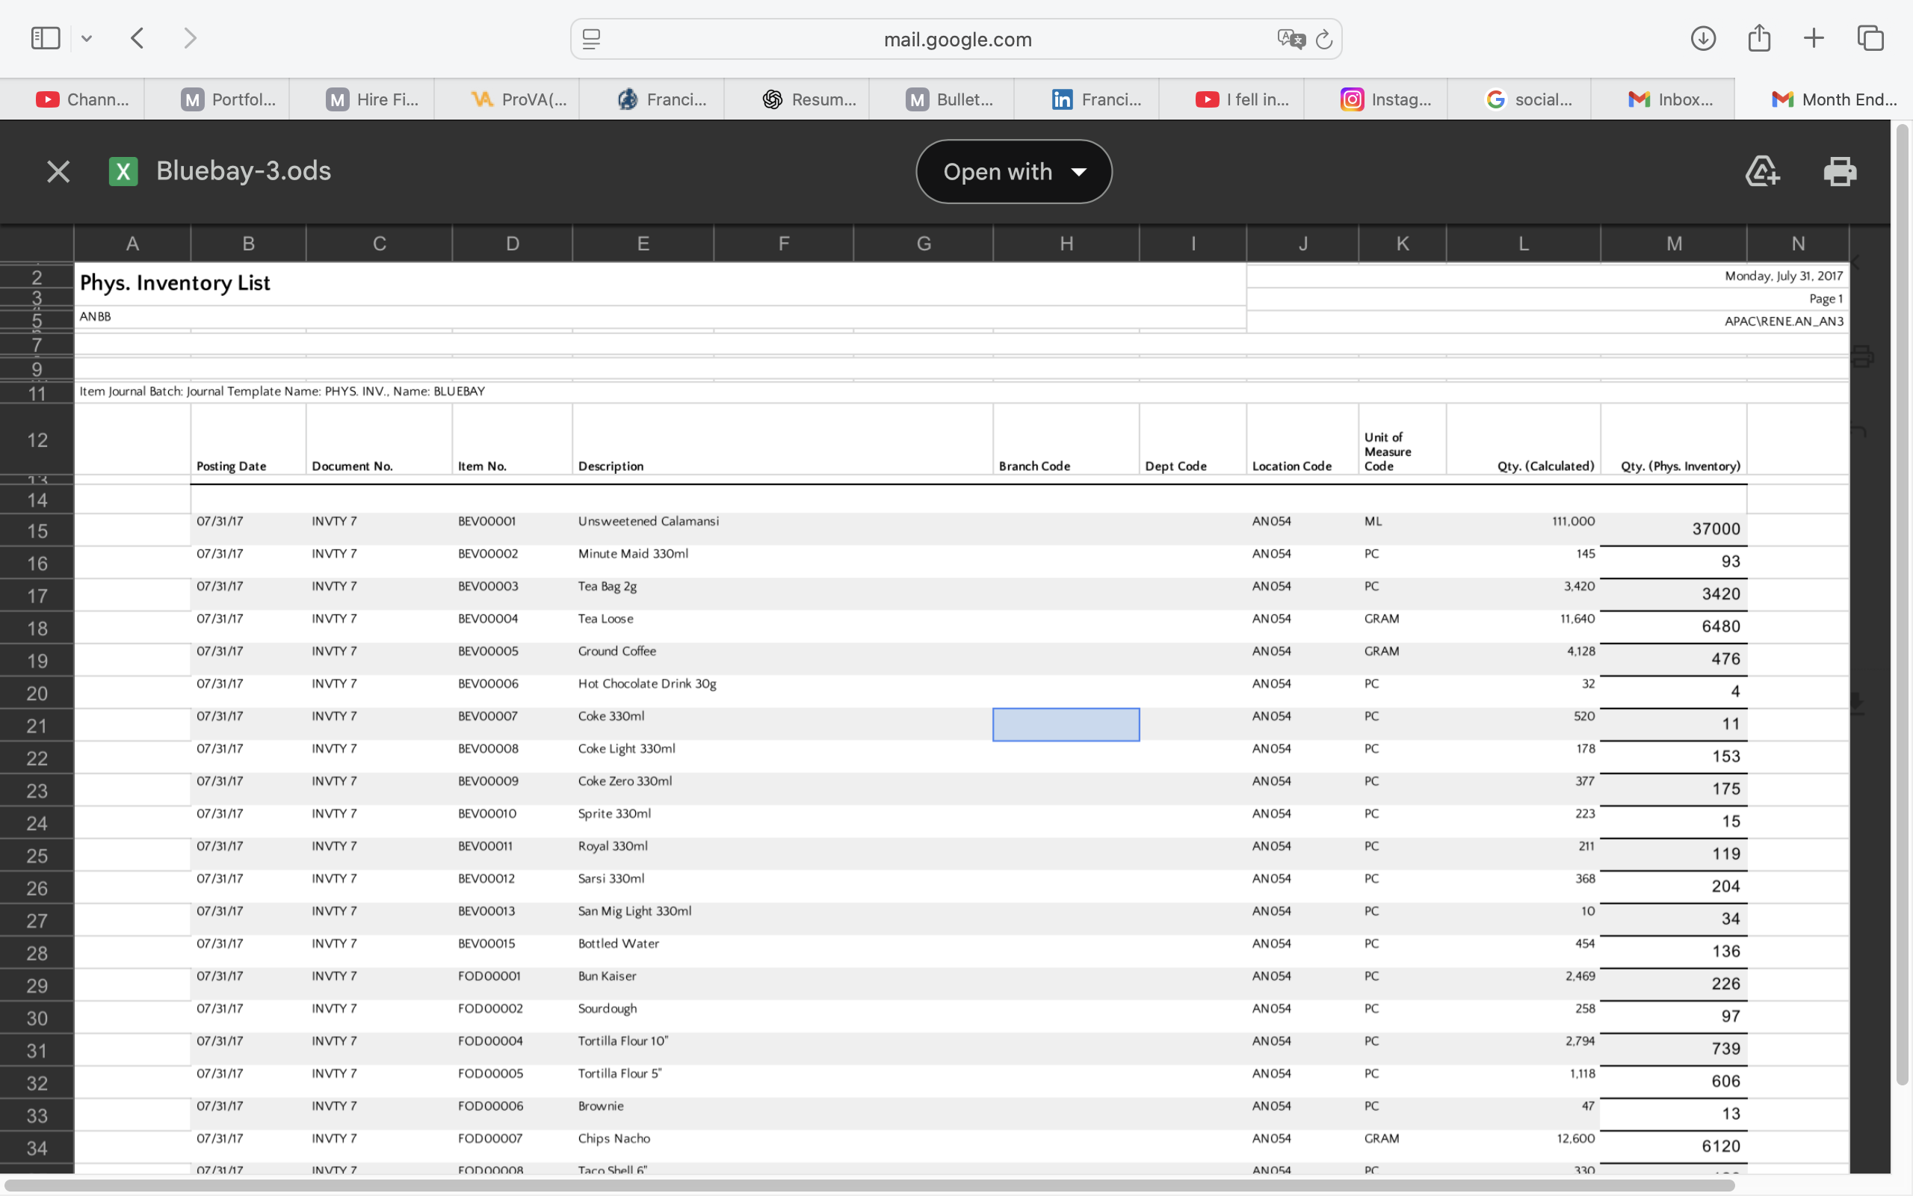Image resolution: width=1913 pixels, height=1196 pixels.
Task: Close the Bluebay-3.ods preview
Action: [58, 172]
